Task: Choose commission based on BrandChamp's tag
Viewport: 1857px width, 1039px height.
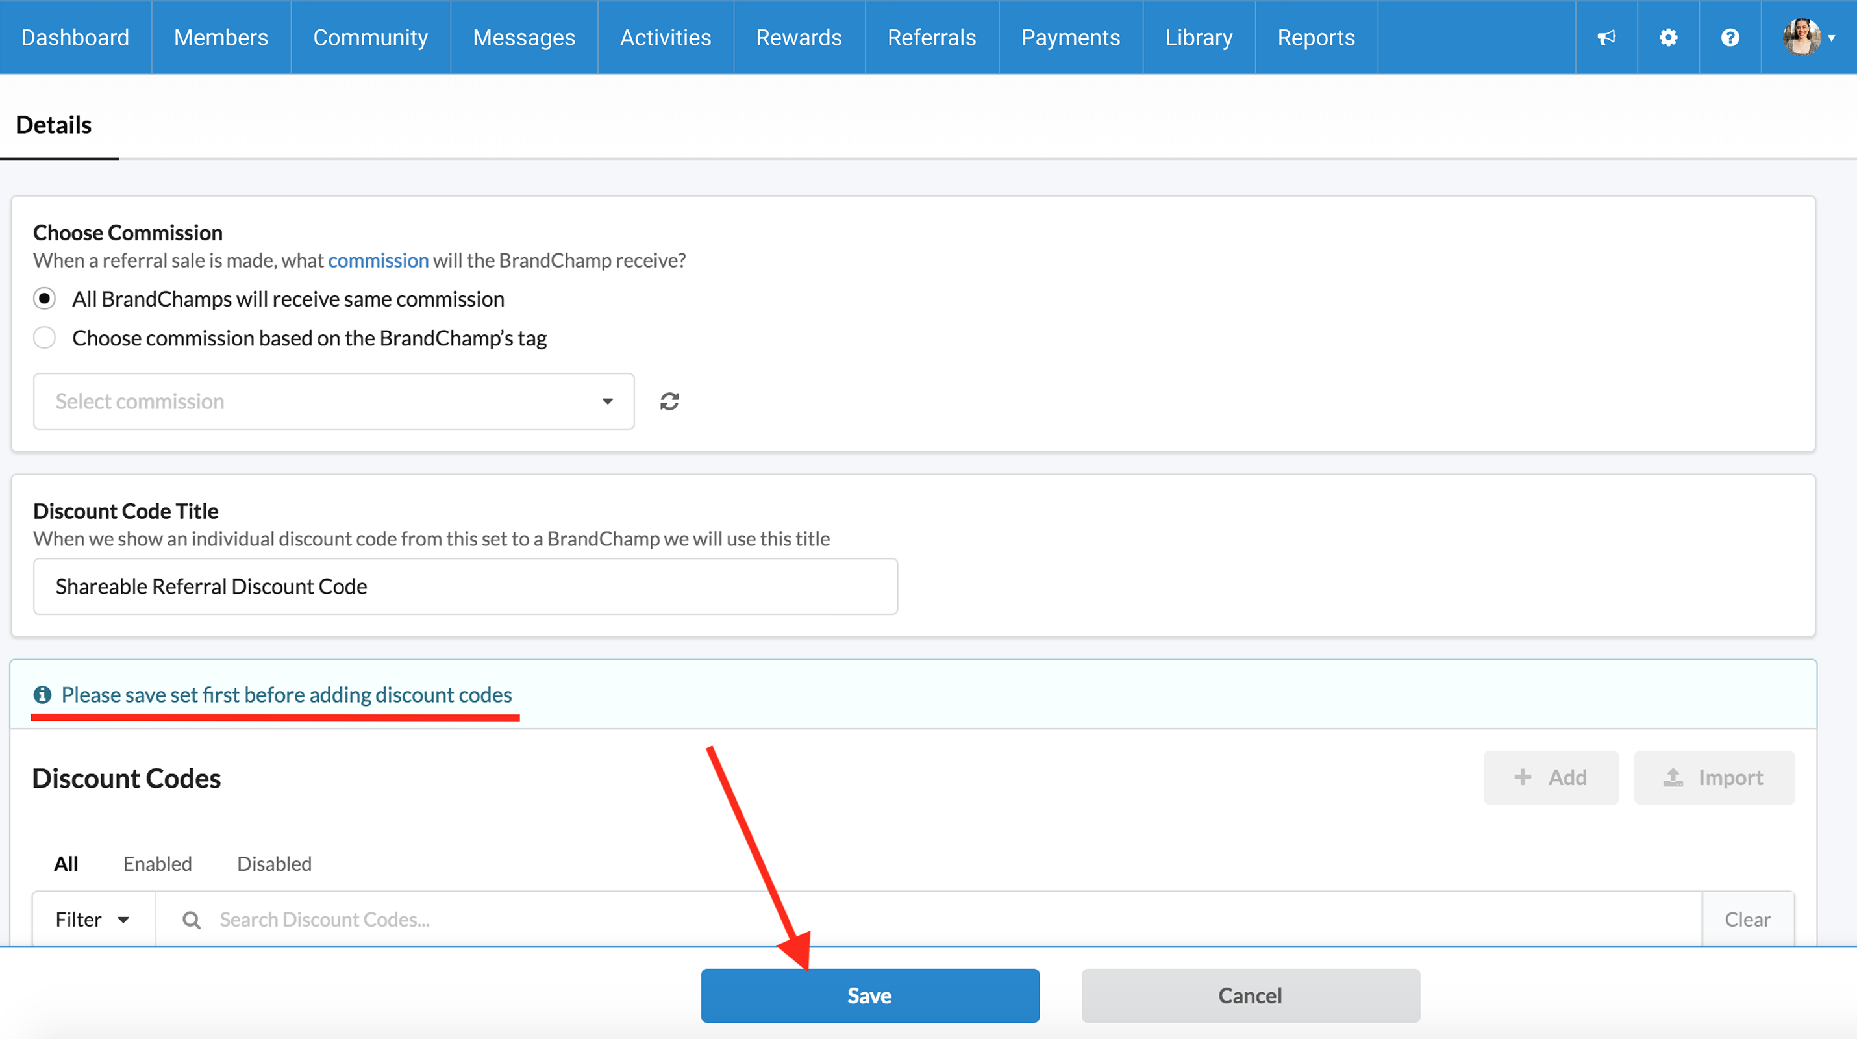Action: pyautogui.click(x=45, y=338)
